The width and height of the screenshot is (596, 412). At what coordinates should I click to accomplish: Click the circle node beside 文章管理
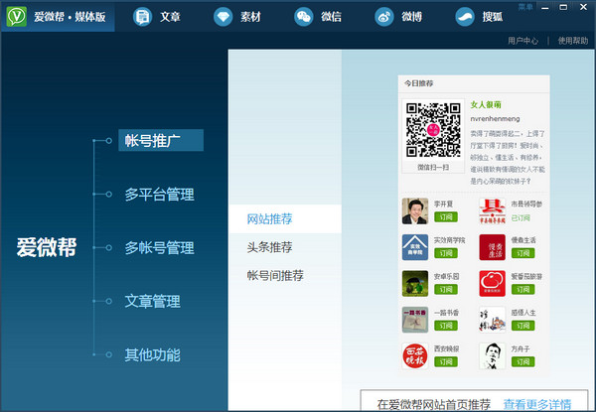click(108, 301)
